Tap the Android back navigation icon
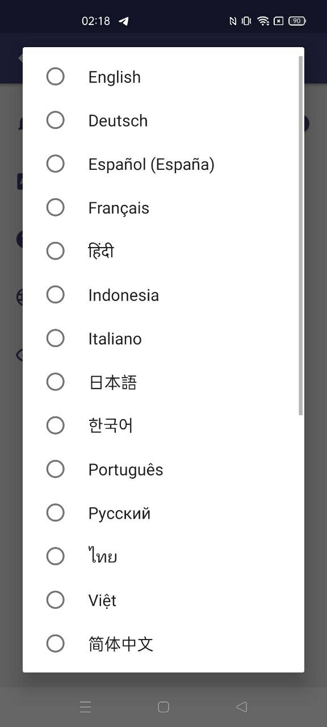 click(x=241, y=707)
